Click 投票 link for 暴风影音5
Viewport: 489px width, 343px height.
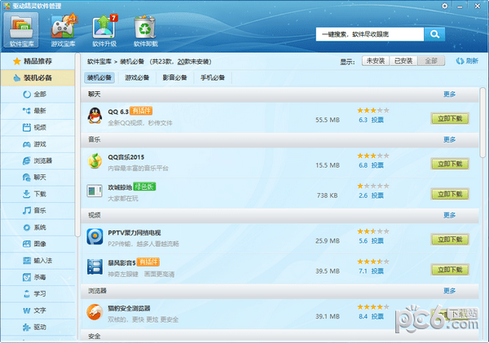(x=377, y=270)
